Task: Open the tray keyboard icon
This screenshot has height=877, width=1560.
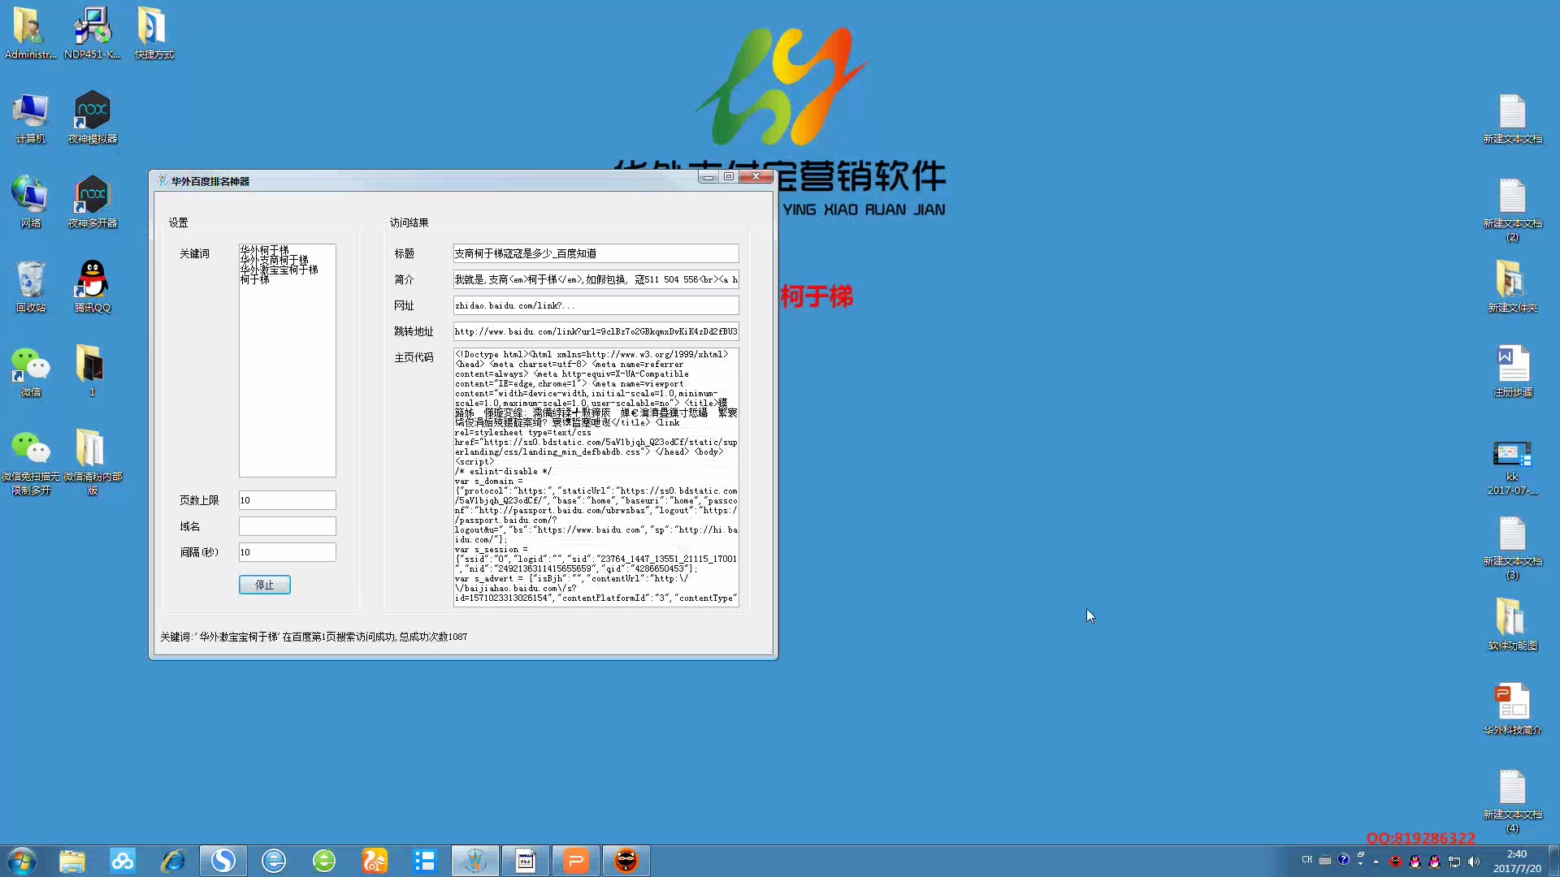Action: [x=1325, y=861]
